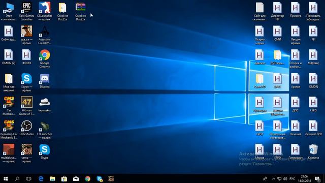Open the Action Center notifications

click(317, 178)
